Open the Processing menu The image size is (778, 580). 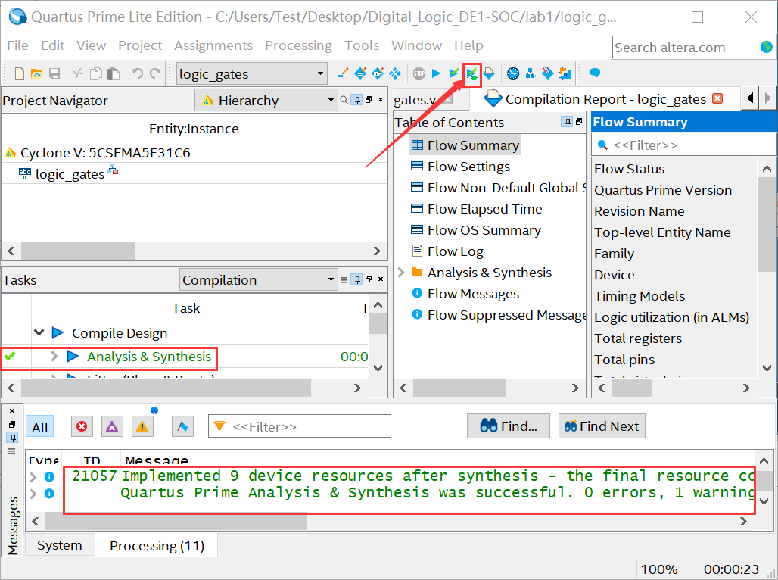coord(298,45)
